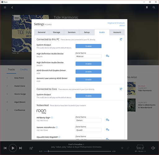The image size is (159, 155).
Task: Skip to the next track
Action: click(x=20, y=148)
